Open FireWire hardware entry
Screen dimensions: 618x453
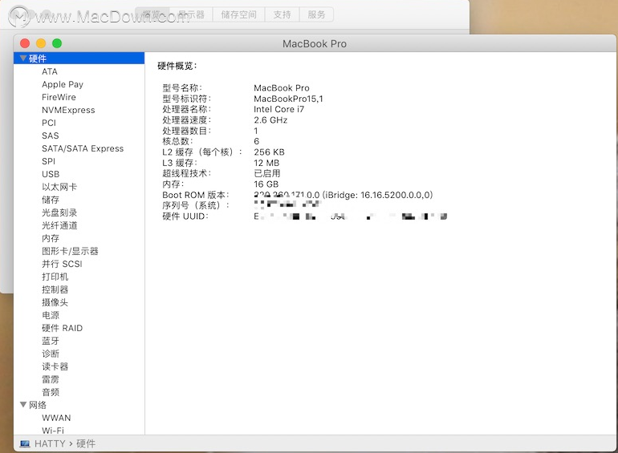[59, 97]
